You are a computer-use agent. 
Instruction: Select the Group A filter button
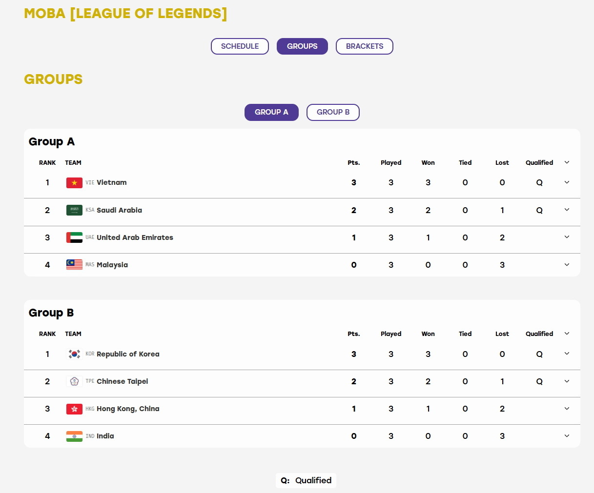271,112
